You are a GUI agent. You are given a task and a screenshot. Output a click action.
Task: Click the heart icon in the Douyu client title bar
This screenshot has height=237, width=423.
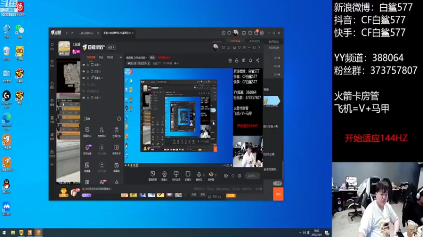pos(229,33)
